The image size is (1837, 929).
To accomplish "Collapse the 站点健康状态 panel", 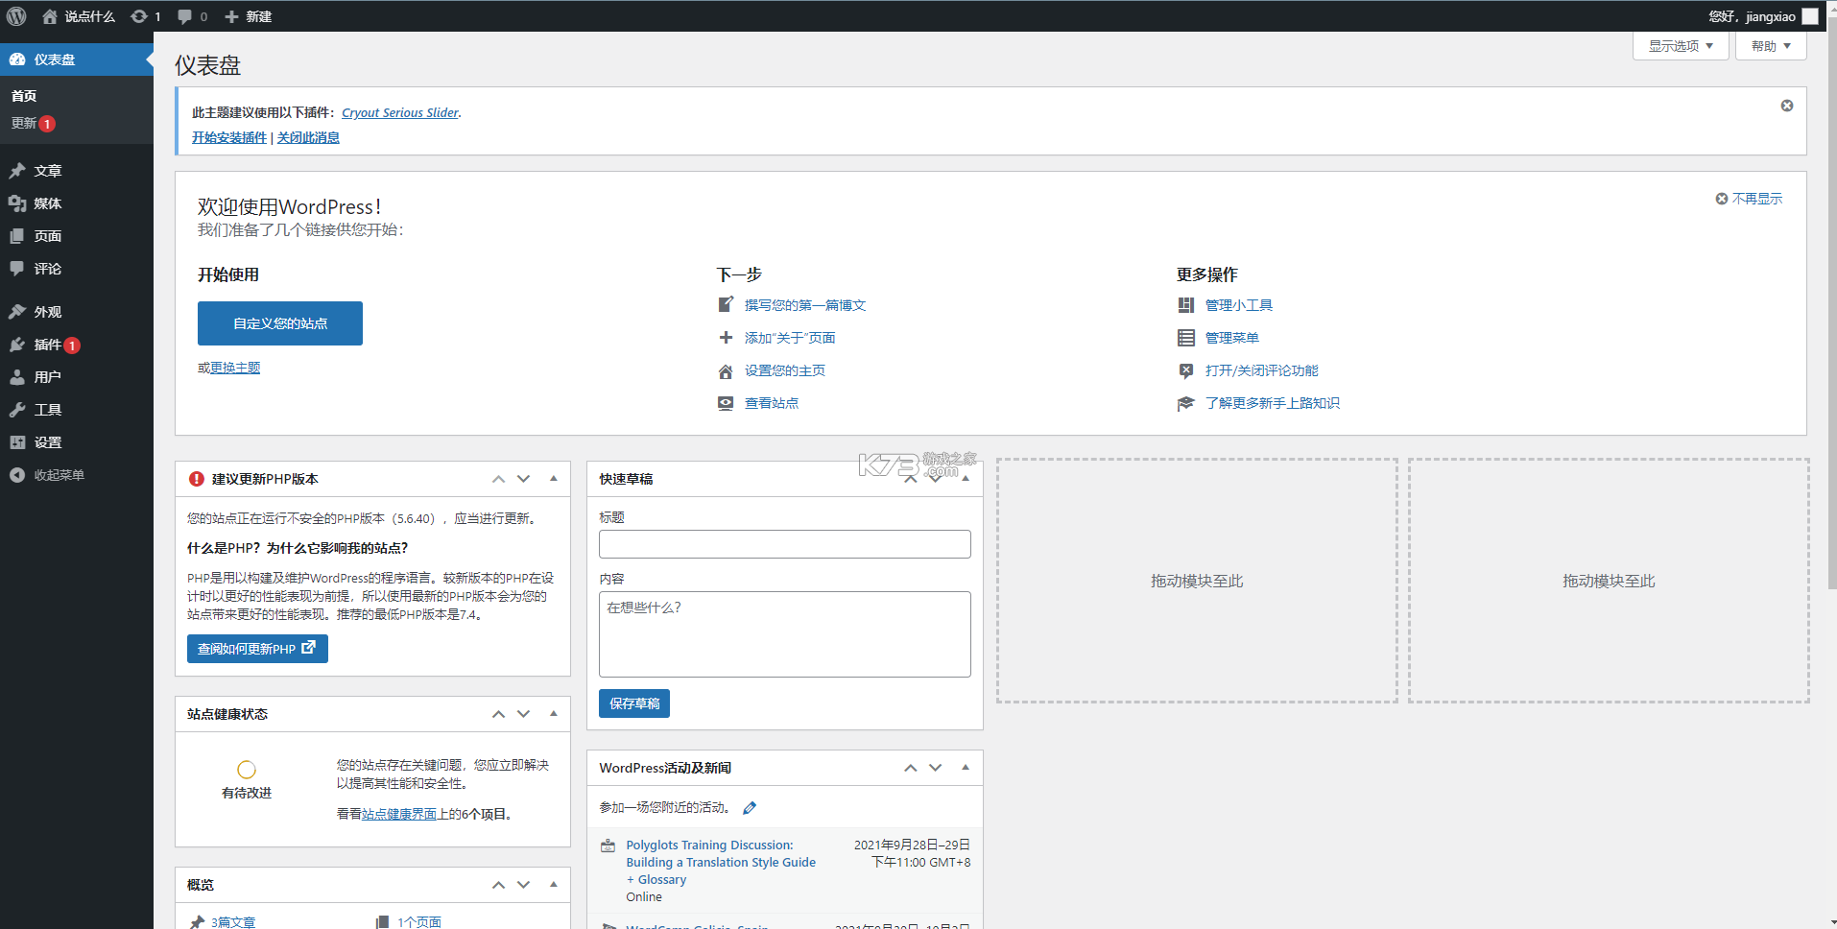I will (554, 714).
